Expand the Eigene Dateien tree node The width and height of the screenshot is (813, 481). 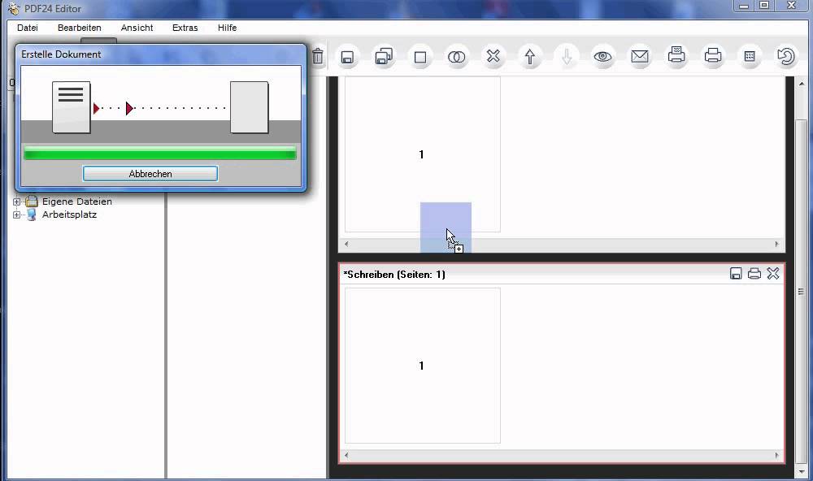tap(16, 201)
